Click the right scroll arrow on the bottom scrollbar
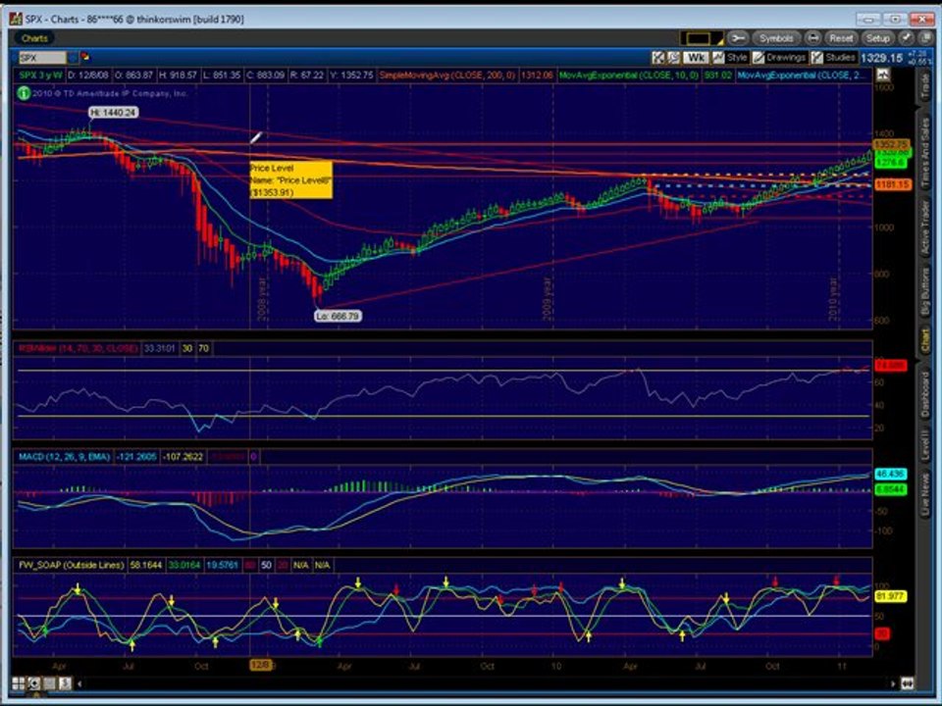This screenshot has height=706, width=942. point(893,683)
